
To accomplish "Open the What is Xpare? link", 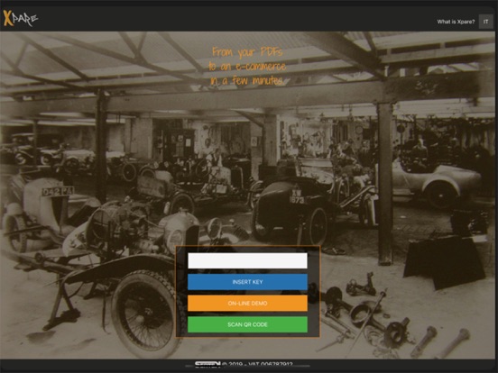I will click(456, 22).
